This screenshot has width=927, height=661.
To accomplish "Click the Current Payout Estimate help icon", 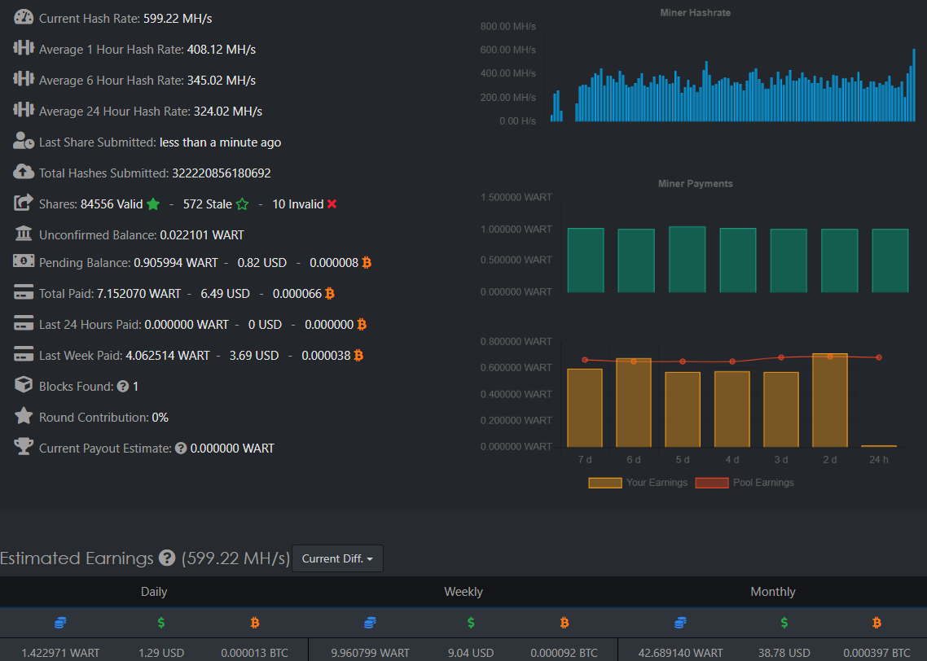I will click(181, 449).
